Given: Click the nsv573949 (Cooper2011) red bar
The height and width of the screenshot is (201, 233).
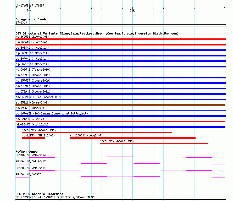Looking at the screenshot, I should [97, 133].
